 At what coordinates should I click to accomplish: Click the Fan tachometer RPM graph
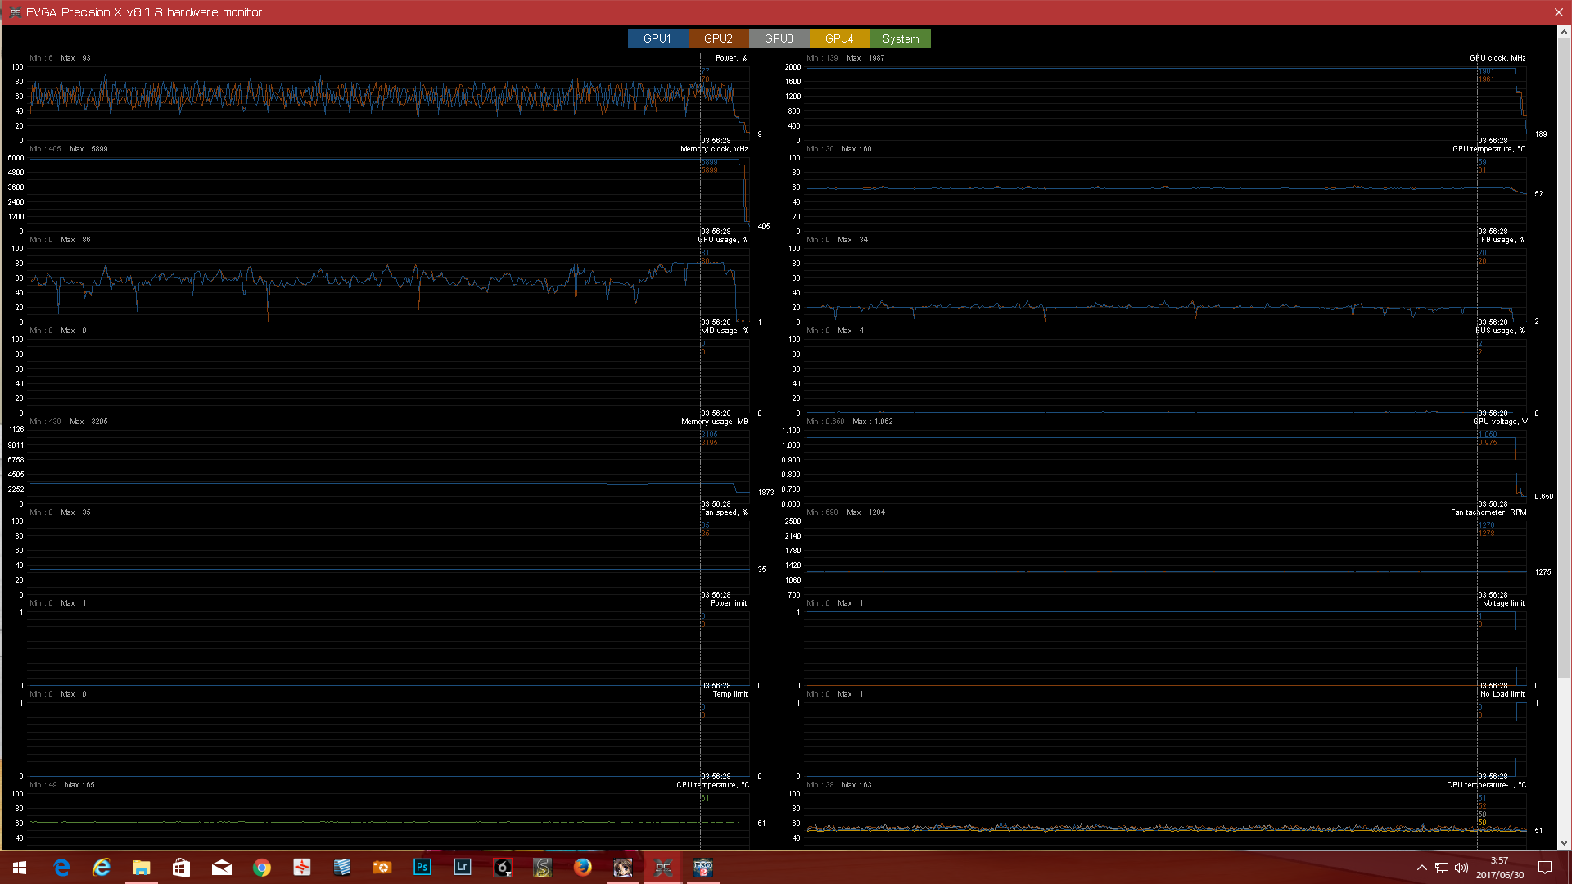point(1166,557)
